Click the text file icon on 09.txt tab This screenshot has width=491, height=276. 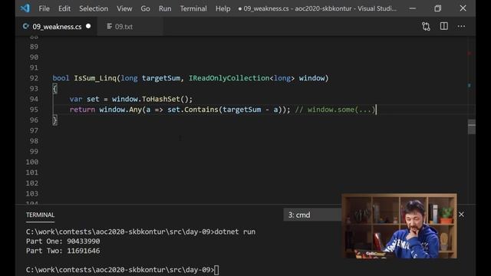(109, 26)
